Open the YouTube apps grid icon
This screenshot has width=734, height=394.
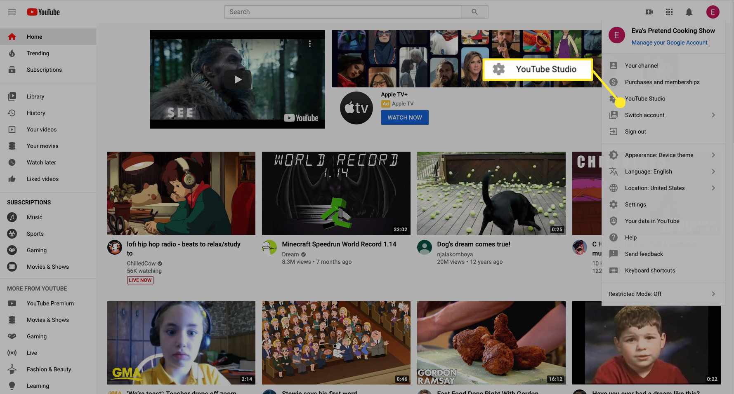pyautogui.click(x=669, y=12)
